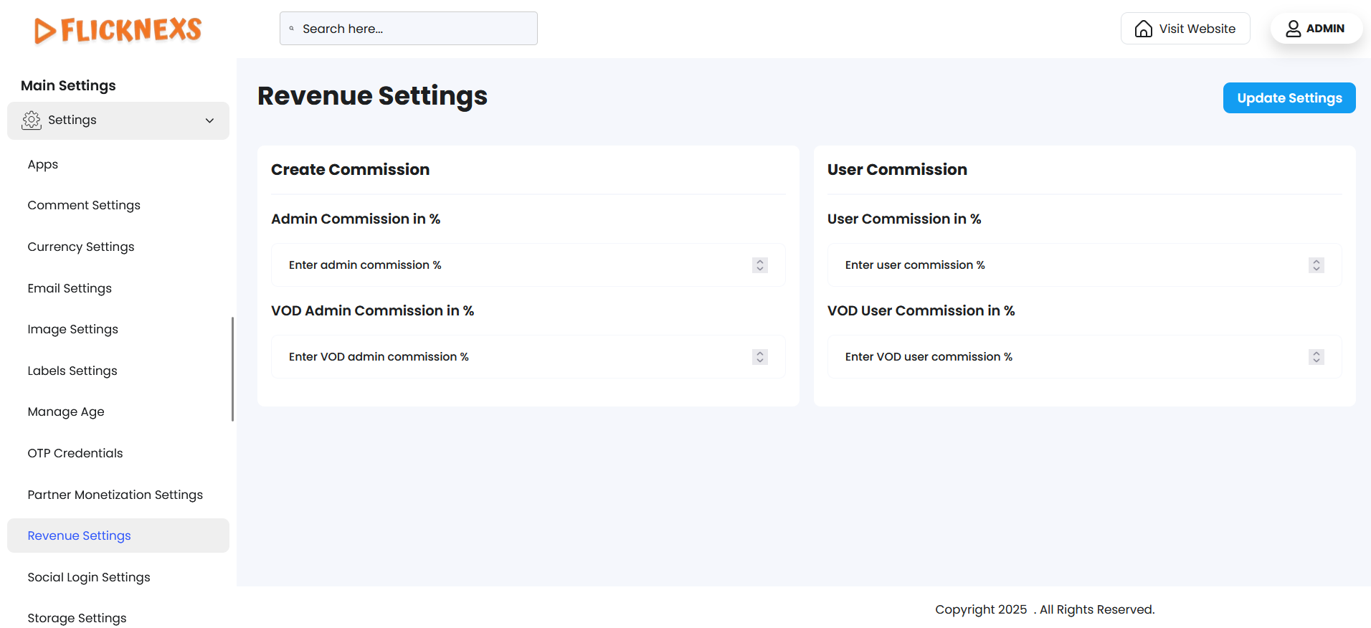Click the admin commission stepper arrows
Image resolution: width=1371 pixels, height=628 pixels.
point(760,265)
